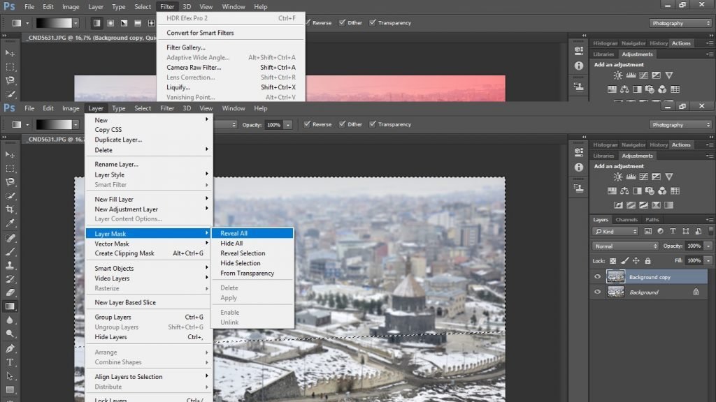Select the Eyedropper tool

[10, 223]
